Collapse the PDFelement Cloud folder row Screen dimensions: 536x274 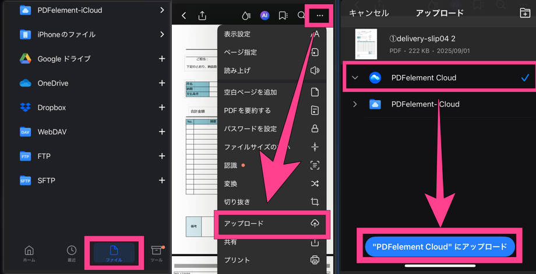point(355,77)
